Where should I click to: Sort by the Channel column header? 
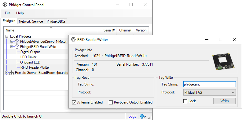coord(125,30)
